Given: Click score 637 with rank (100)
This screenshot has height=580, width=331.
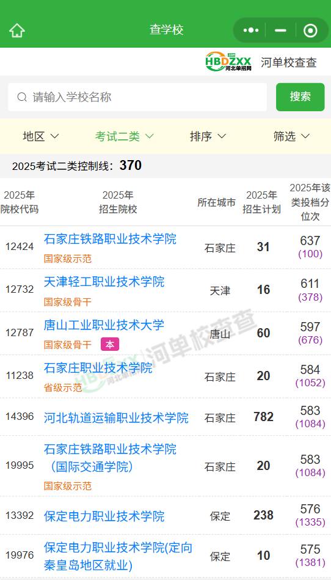Looking at the screenshot, I should pos(310,247).
